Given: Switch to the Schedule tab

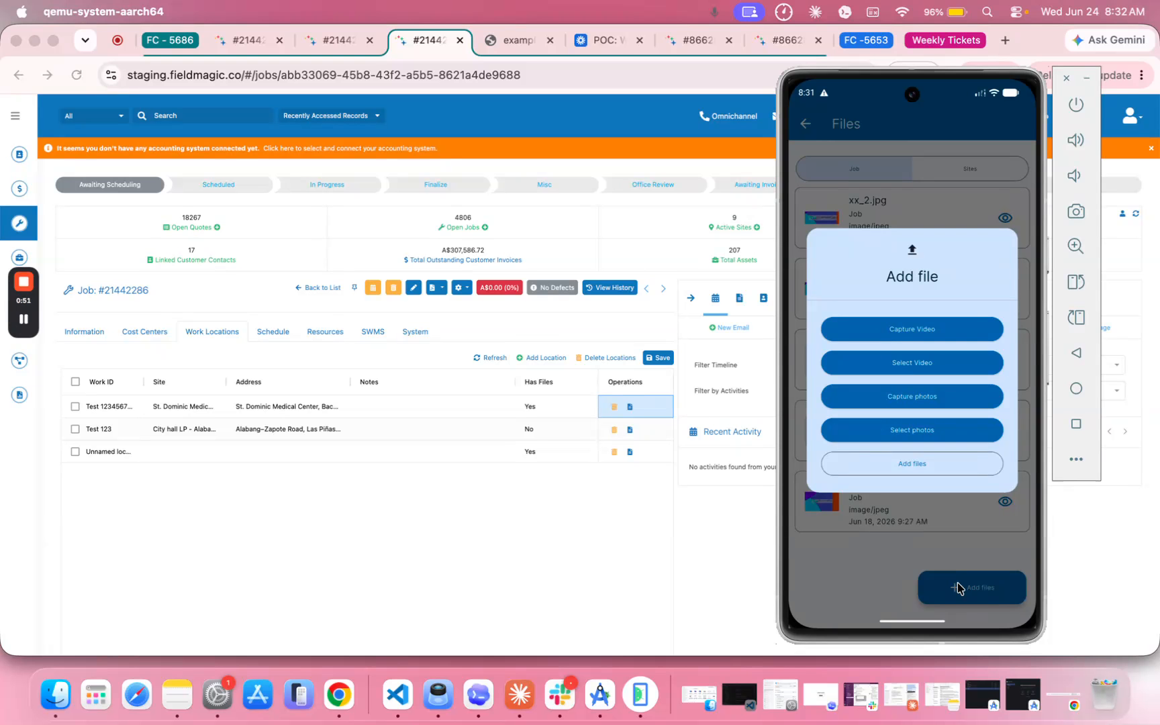Looking at the screenshot, I should [x=273, y=332].
